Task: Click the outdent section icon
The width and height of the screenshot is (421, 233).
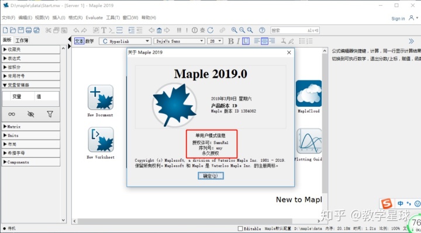Action: (139, 30)
